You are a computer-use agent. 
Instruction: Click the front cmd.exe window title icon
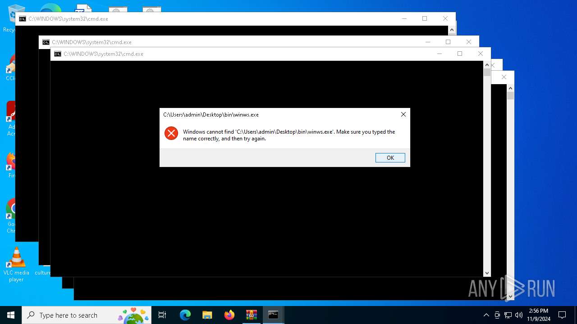pyautogui.click(x=58, y=54)
